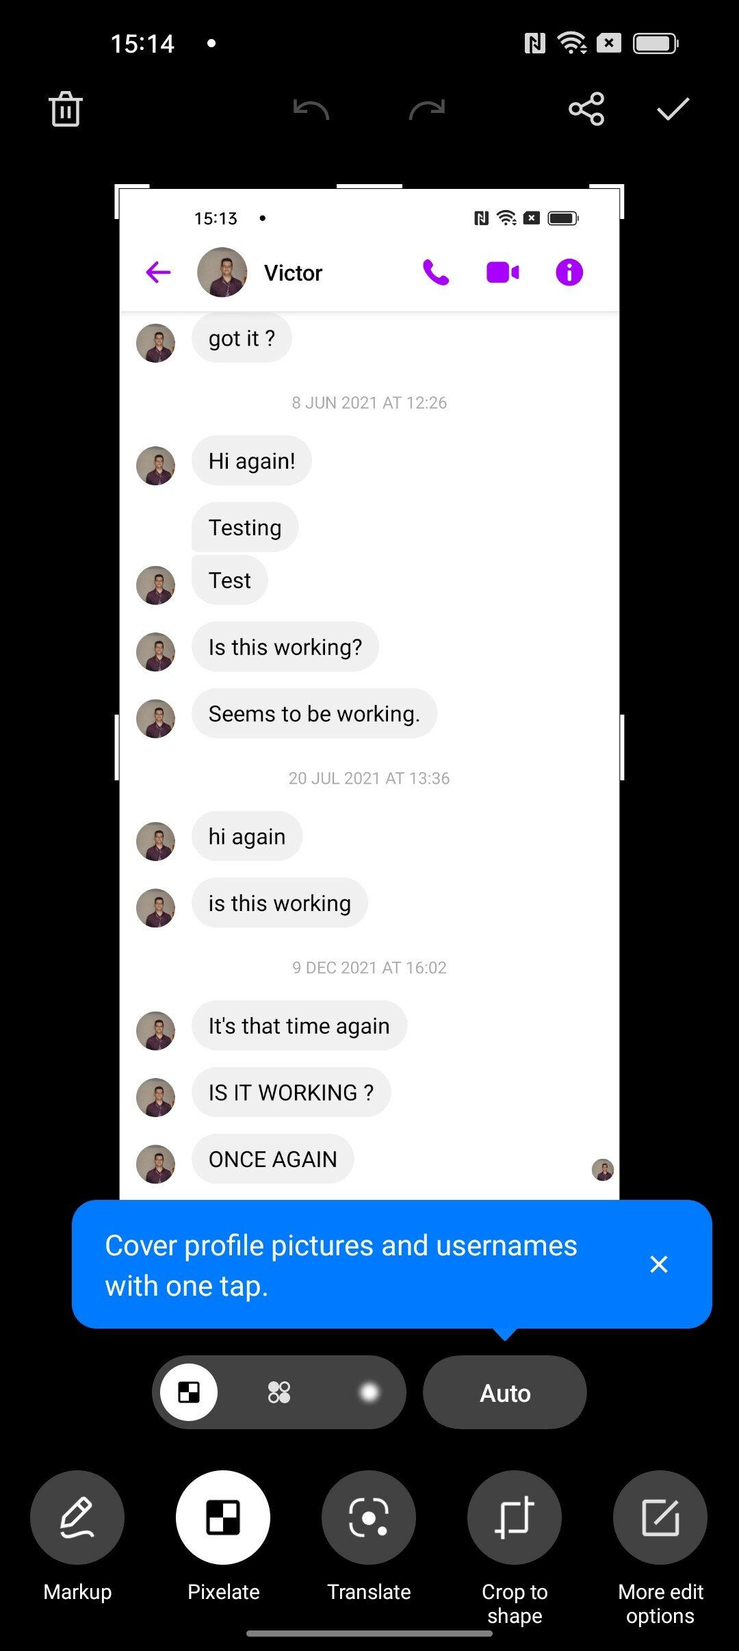Select the Pixelate tool
This screenshot has width=739, height=1651.
pyautogui.click(x=223, y=1518)
